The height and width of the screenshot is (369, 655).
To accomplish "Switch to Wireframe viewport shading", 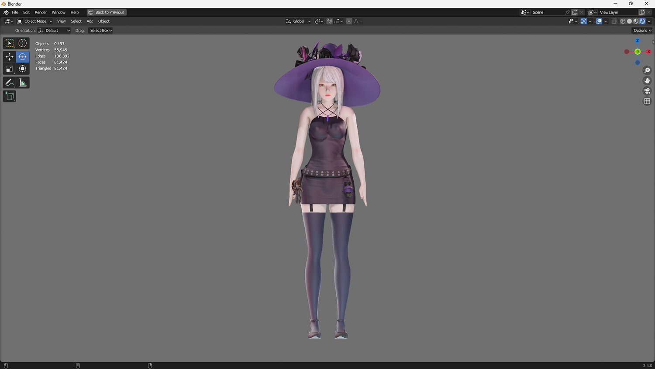I will [x=623, y=21].
